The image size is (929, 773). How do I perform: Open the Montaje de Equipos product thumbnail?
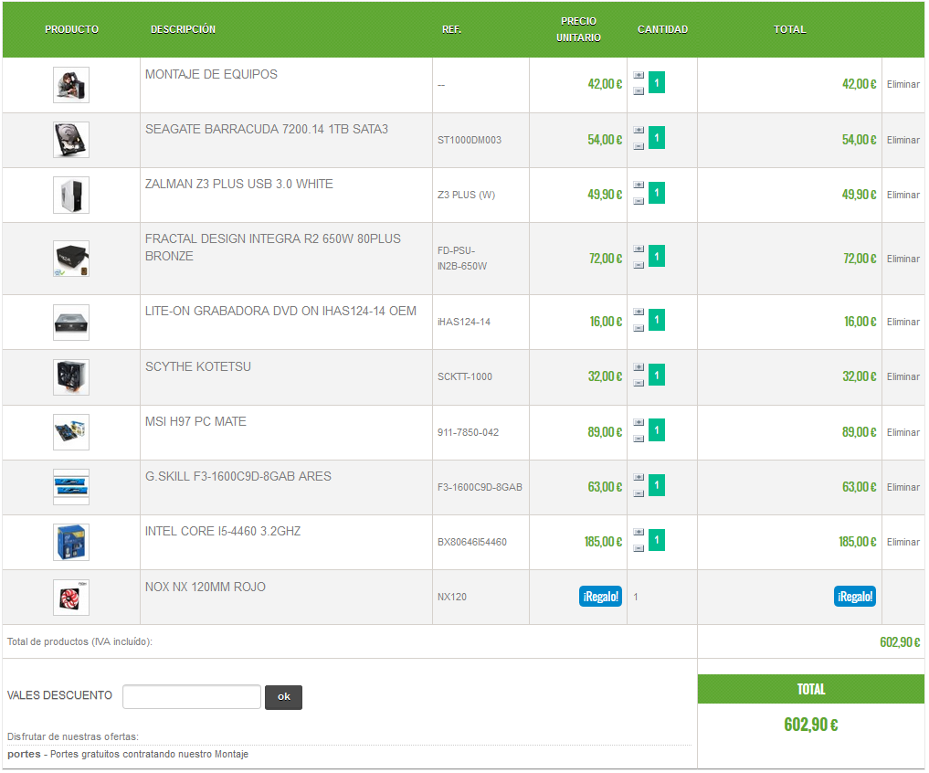71,85
